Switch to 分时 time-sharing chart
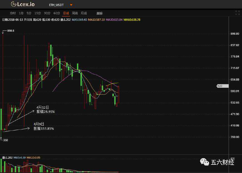The height and width of the screenshot is (173, 242). (x=13, y=13)
